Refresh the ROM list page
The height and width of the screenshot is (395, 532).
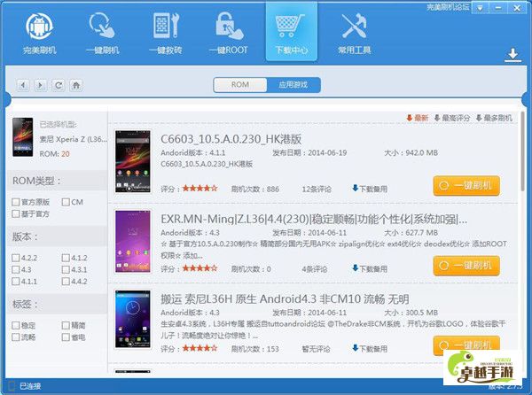click(59, 85)
